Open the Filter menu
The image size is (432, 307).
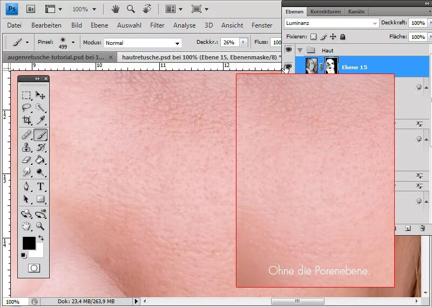(x=157, y=25)
